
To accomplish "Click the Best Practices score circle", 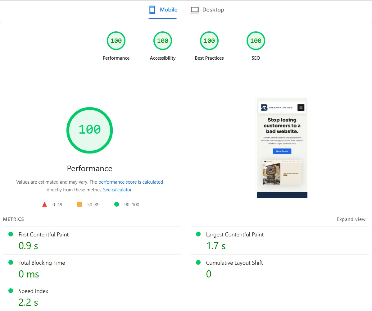I will 209,41.
